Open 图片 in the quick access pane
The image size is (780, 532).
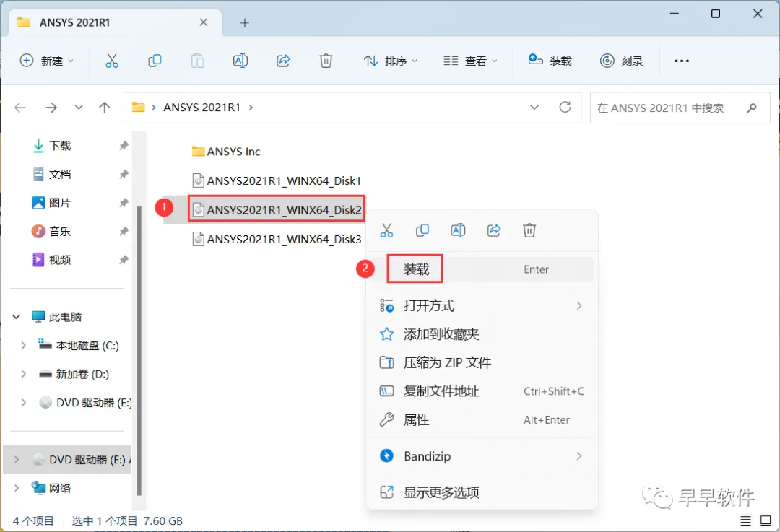coord(52,203)
